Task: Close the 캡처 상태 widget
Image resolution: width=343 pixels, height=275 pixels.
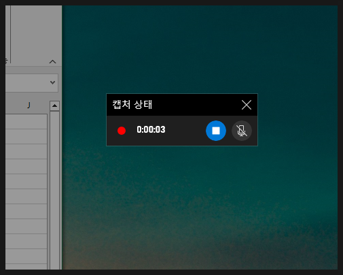Action: coord(247,105)
